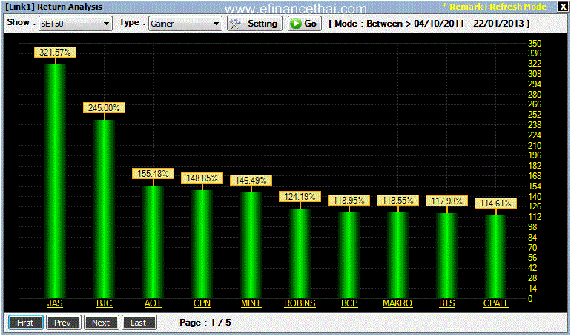Jump to the Last page
571x336 pixels.
point(139,323)
